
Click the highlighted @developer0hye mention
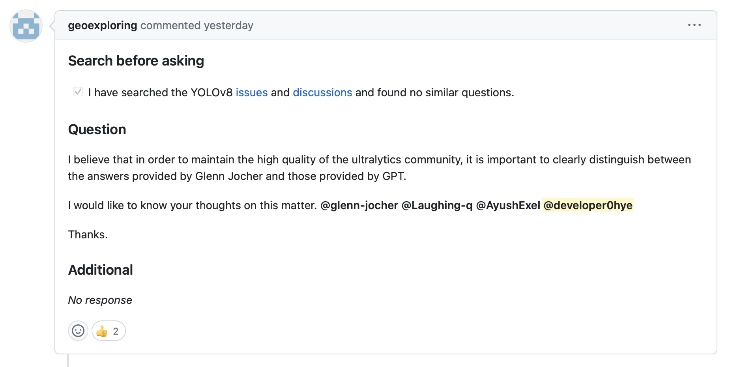click(x=588, y=205)
